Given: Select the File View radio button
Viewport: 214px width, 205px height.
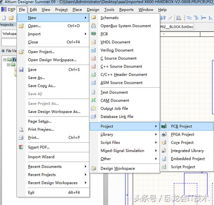Looking at the screenshot, I should pyautogui.click(x=3, y=51).
